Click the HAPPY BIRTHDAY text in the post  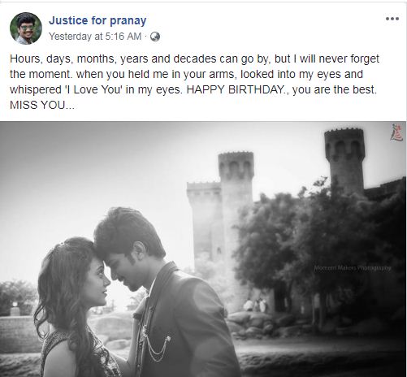pyautogui.click(x=235, y=89)
